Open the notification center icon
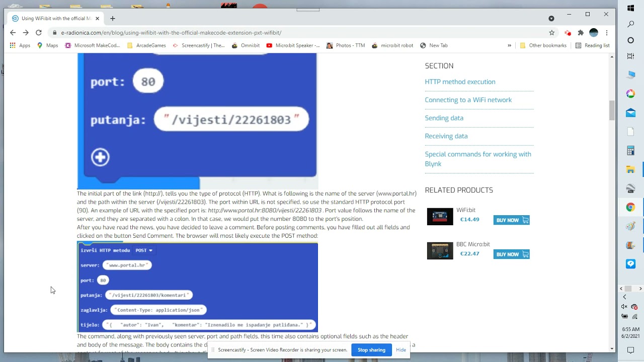This screenshot has height=362, width=644. coord(631,350)
